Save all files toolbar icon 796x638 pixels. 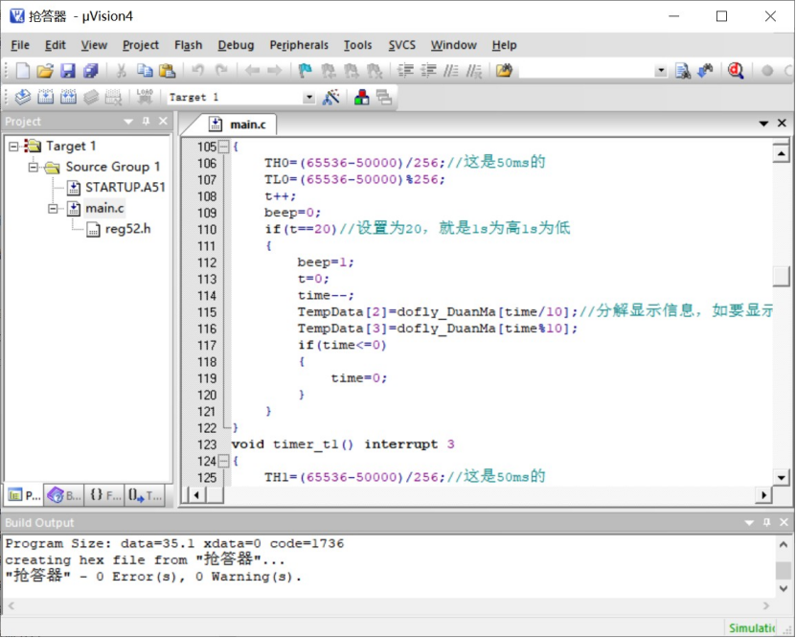tap(91, 71)
